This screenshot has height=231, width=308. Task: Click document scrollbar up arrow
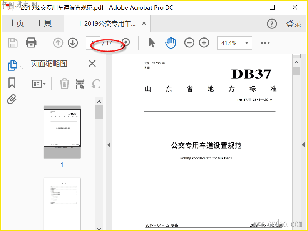click(296, 62)
